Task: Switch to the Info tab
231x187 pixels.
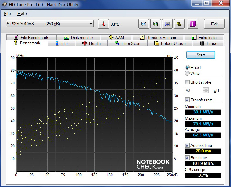Action: tap(62, 43)
